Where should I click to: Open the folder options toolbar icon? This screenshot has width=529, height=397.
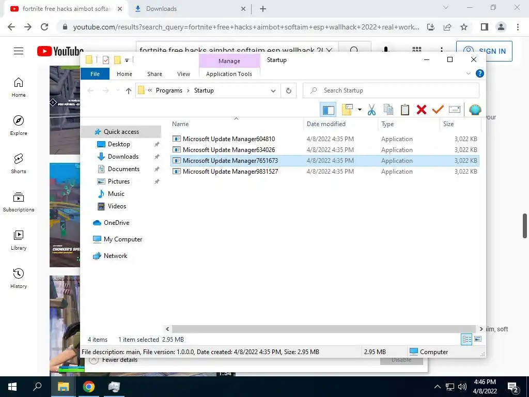(347, 110)
